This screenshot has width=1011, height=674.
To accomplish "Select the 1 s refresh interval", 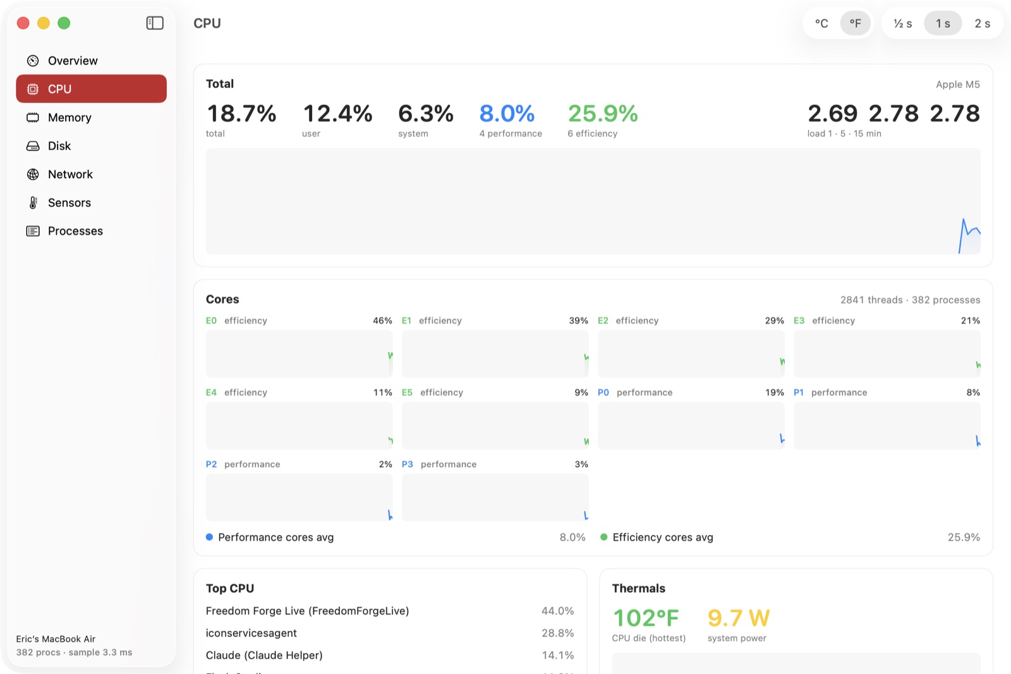I will [943, 23].
